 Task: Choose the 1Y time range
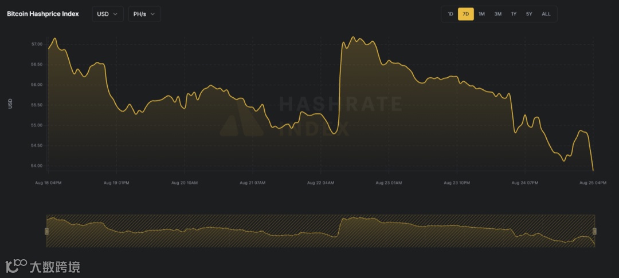click(x=514, y=14)
